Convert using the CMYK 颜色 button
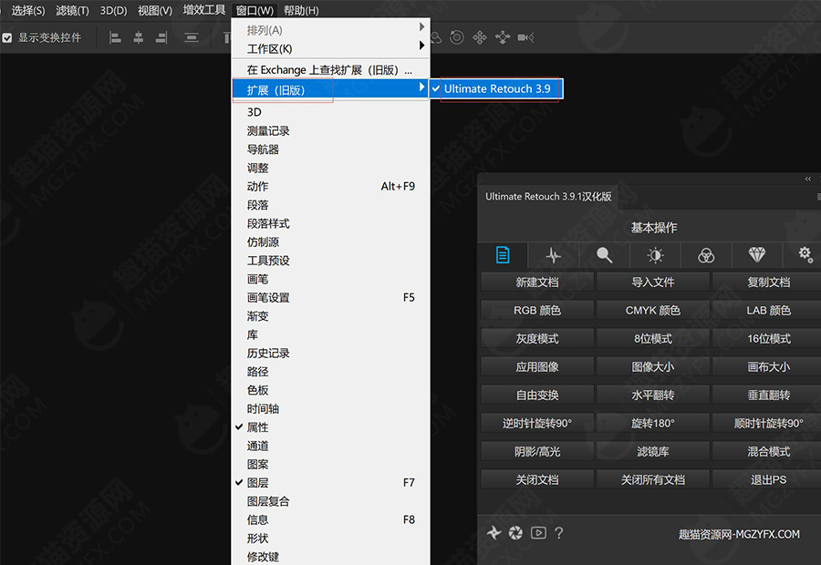The height and width of the screenshot is (565, 821). (x=653, y=310)
